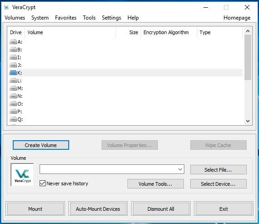
Task: Click the VeraCrypt logo in Volume group
Action: tap(22, 175)
